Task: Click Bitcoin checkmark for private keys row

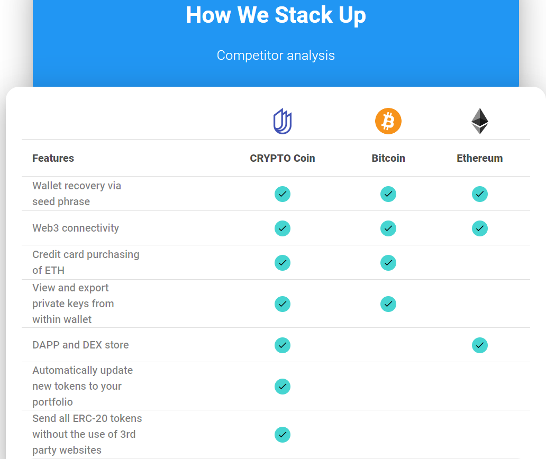Action: pyautogui.click(x=388, y=304)
